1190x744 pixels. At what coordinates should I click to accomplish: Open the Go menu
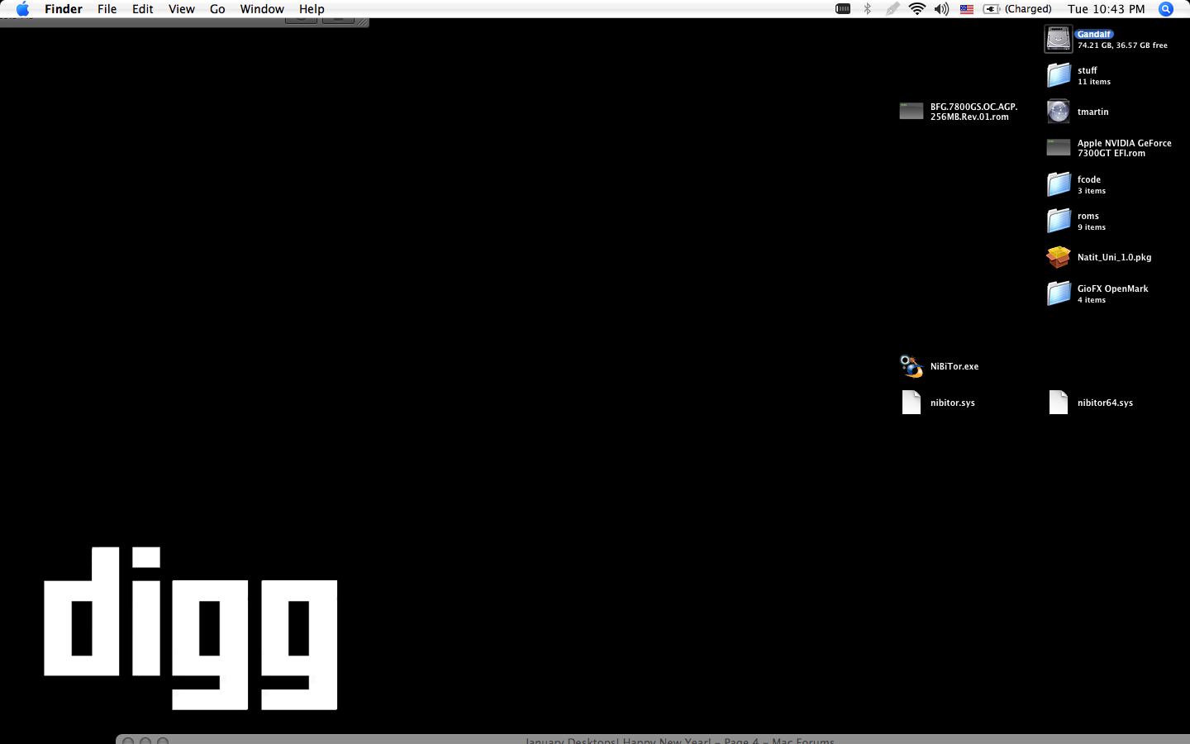click(217, 9)
